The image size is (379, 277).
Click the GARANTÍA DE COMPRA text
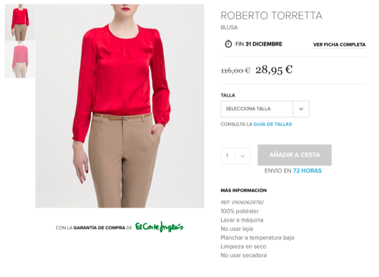coord(99,228)
